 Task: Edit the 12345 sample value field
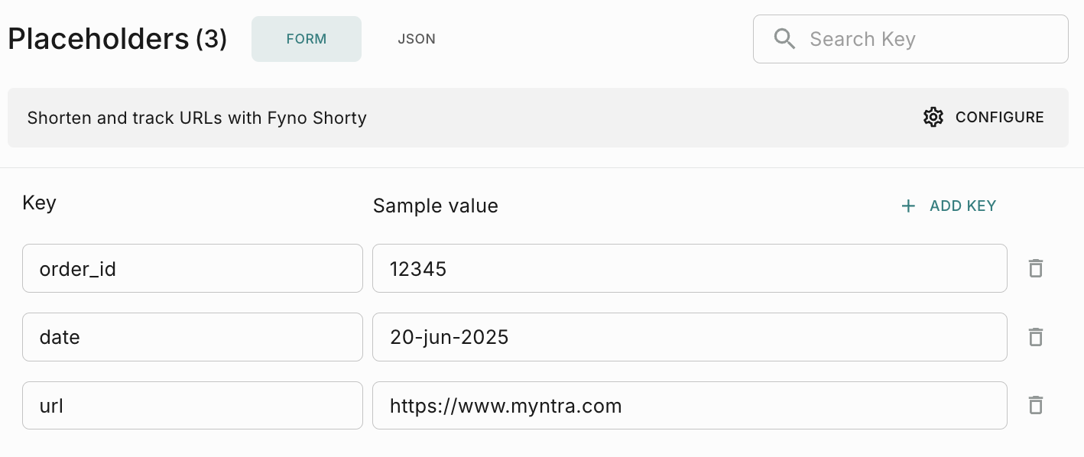(689, 268)
